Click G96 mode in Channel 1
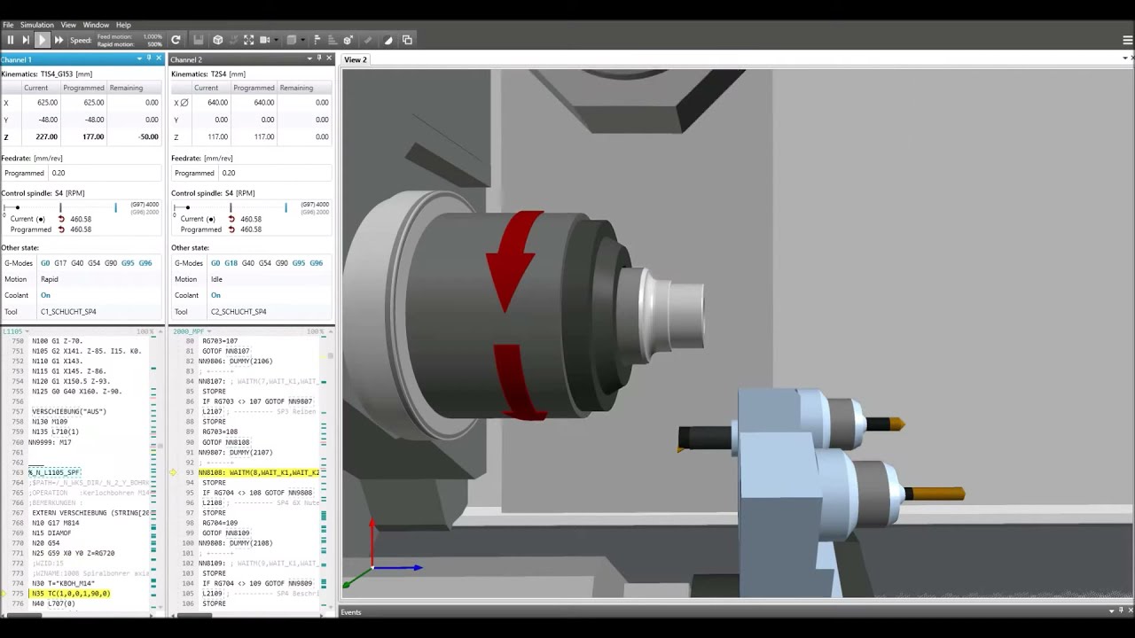Image resolution: width=1135 pixels, height=638 pixels. coord(145,263)
